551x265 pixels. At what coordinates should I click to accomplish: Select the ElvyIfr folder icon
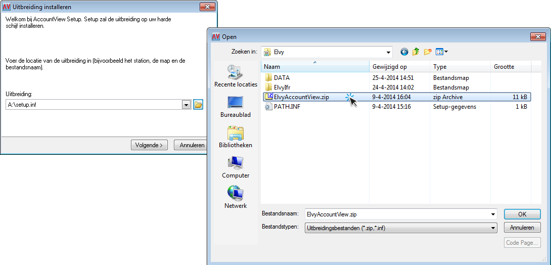coord(268,87)
